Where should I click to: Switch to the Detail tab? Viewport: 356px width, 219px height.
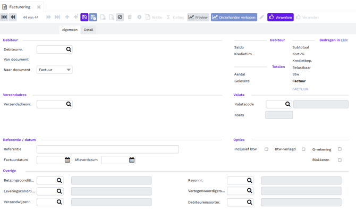pyautogui.click(x=89, y=30)
